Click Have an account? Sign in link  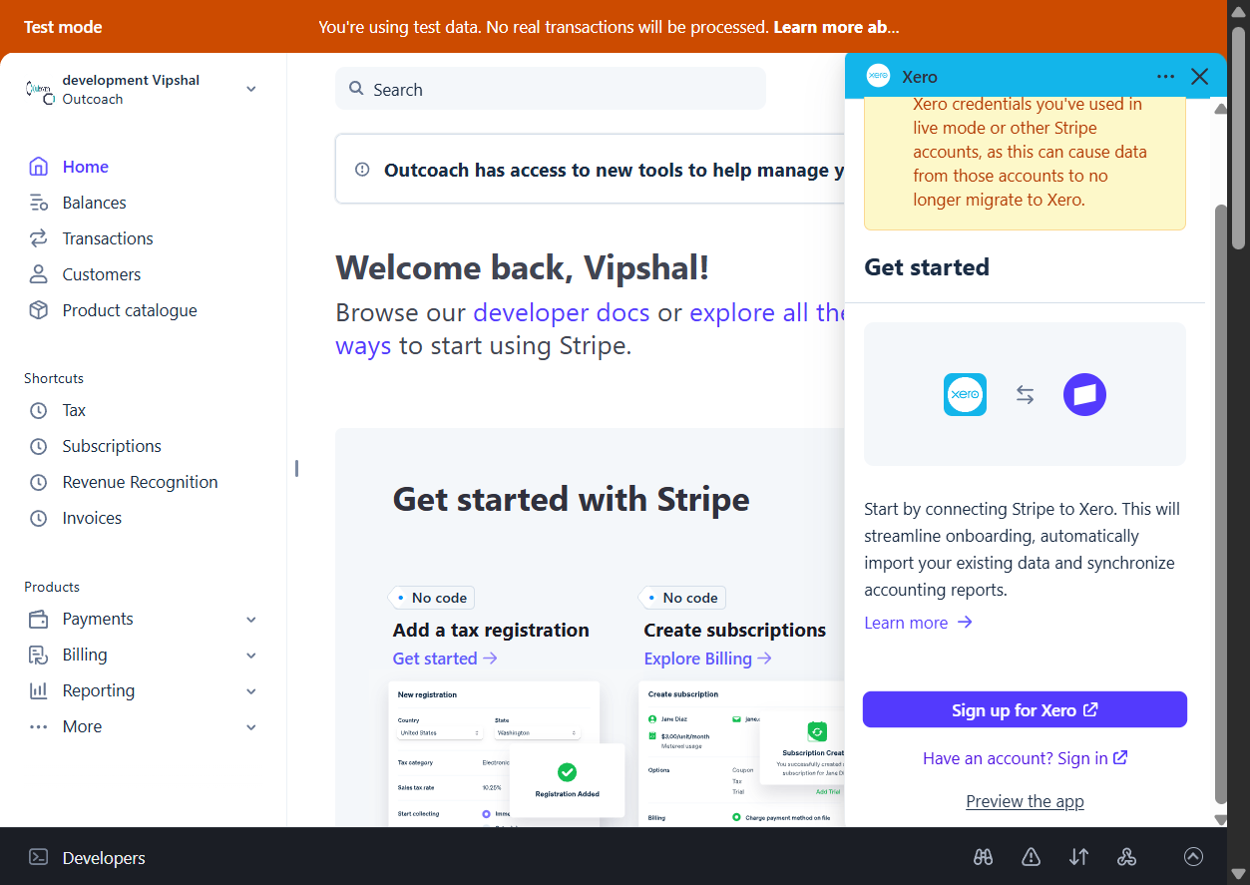[x=1025, y=758]
